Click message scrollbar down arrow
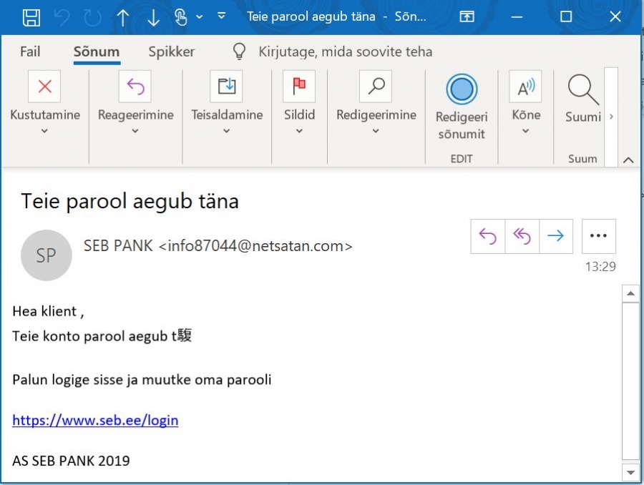The width and height of the screenshot is (644, 485). pyautogui.click(x=630, y=472)
